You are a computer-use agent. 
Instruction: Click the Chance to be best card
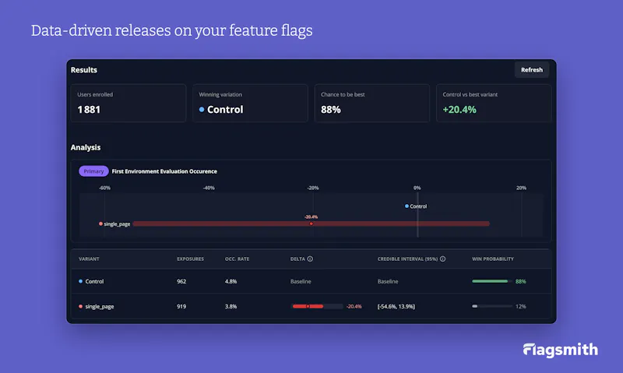(x=372, y=103)
